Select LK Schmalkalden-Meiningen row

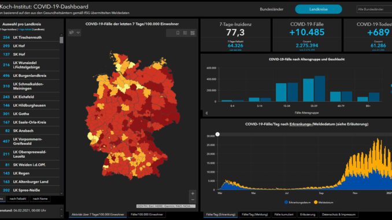pos(30,86)
